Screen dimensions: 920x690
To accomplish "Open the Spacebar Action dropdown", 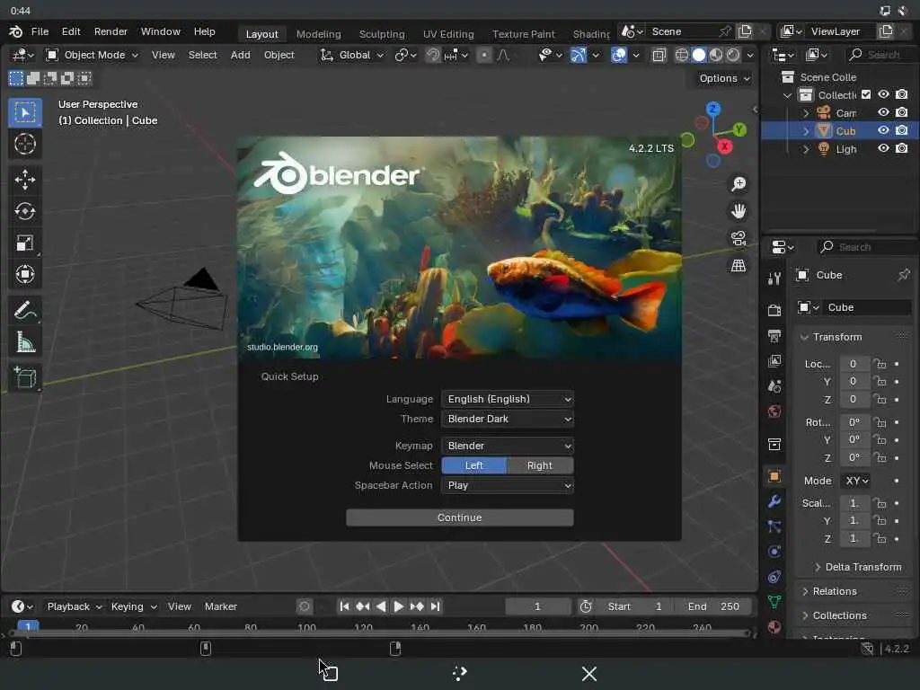I will coord(508,485).
